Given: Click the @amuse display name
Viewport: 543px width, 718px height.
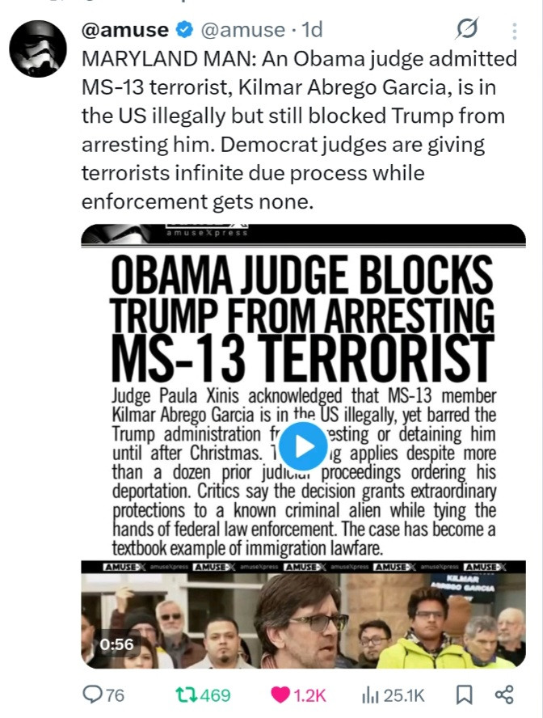Looking at the screenshot, I should [125, 30].
